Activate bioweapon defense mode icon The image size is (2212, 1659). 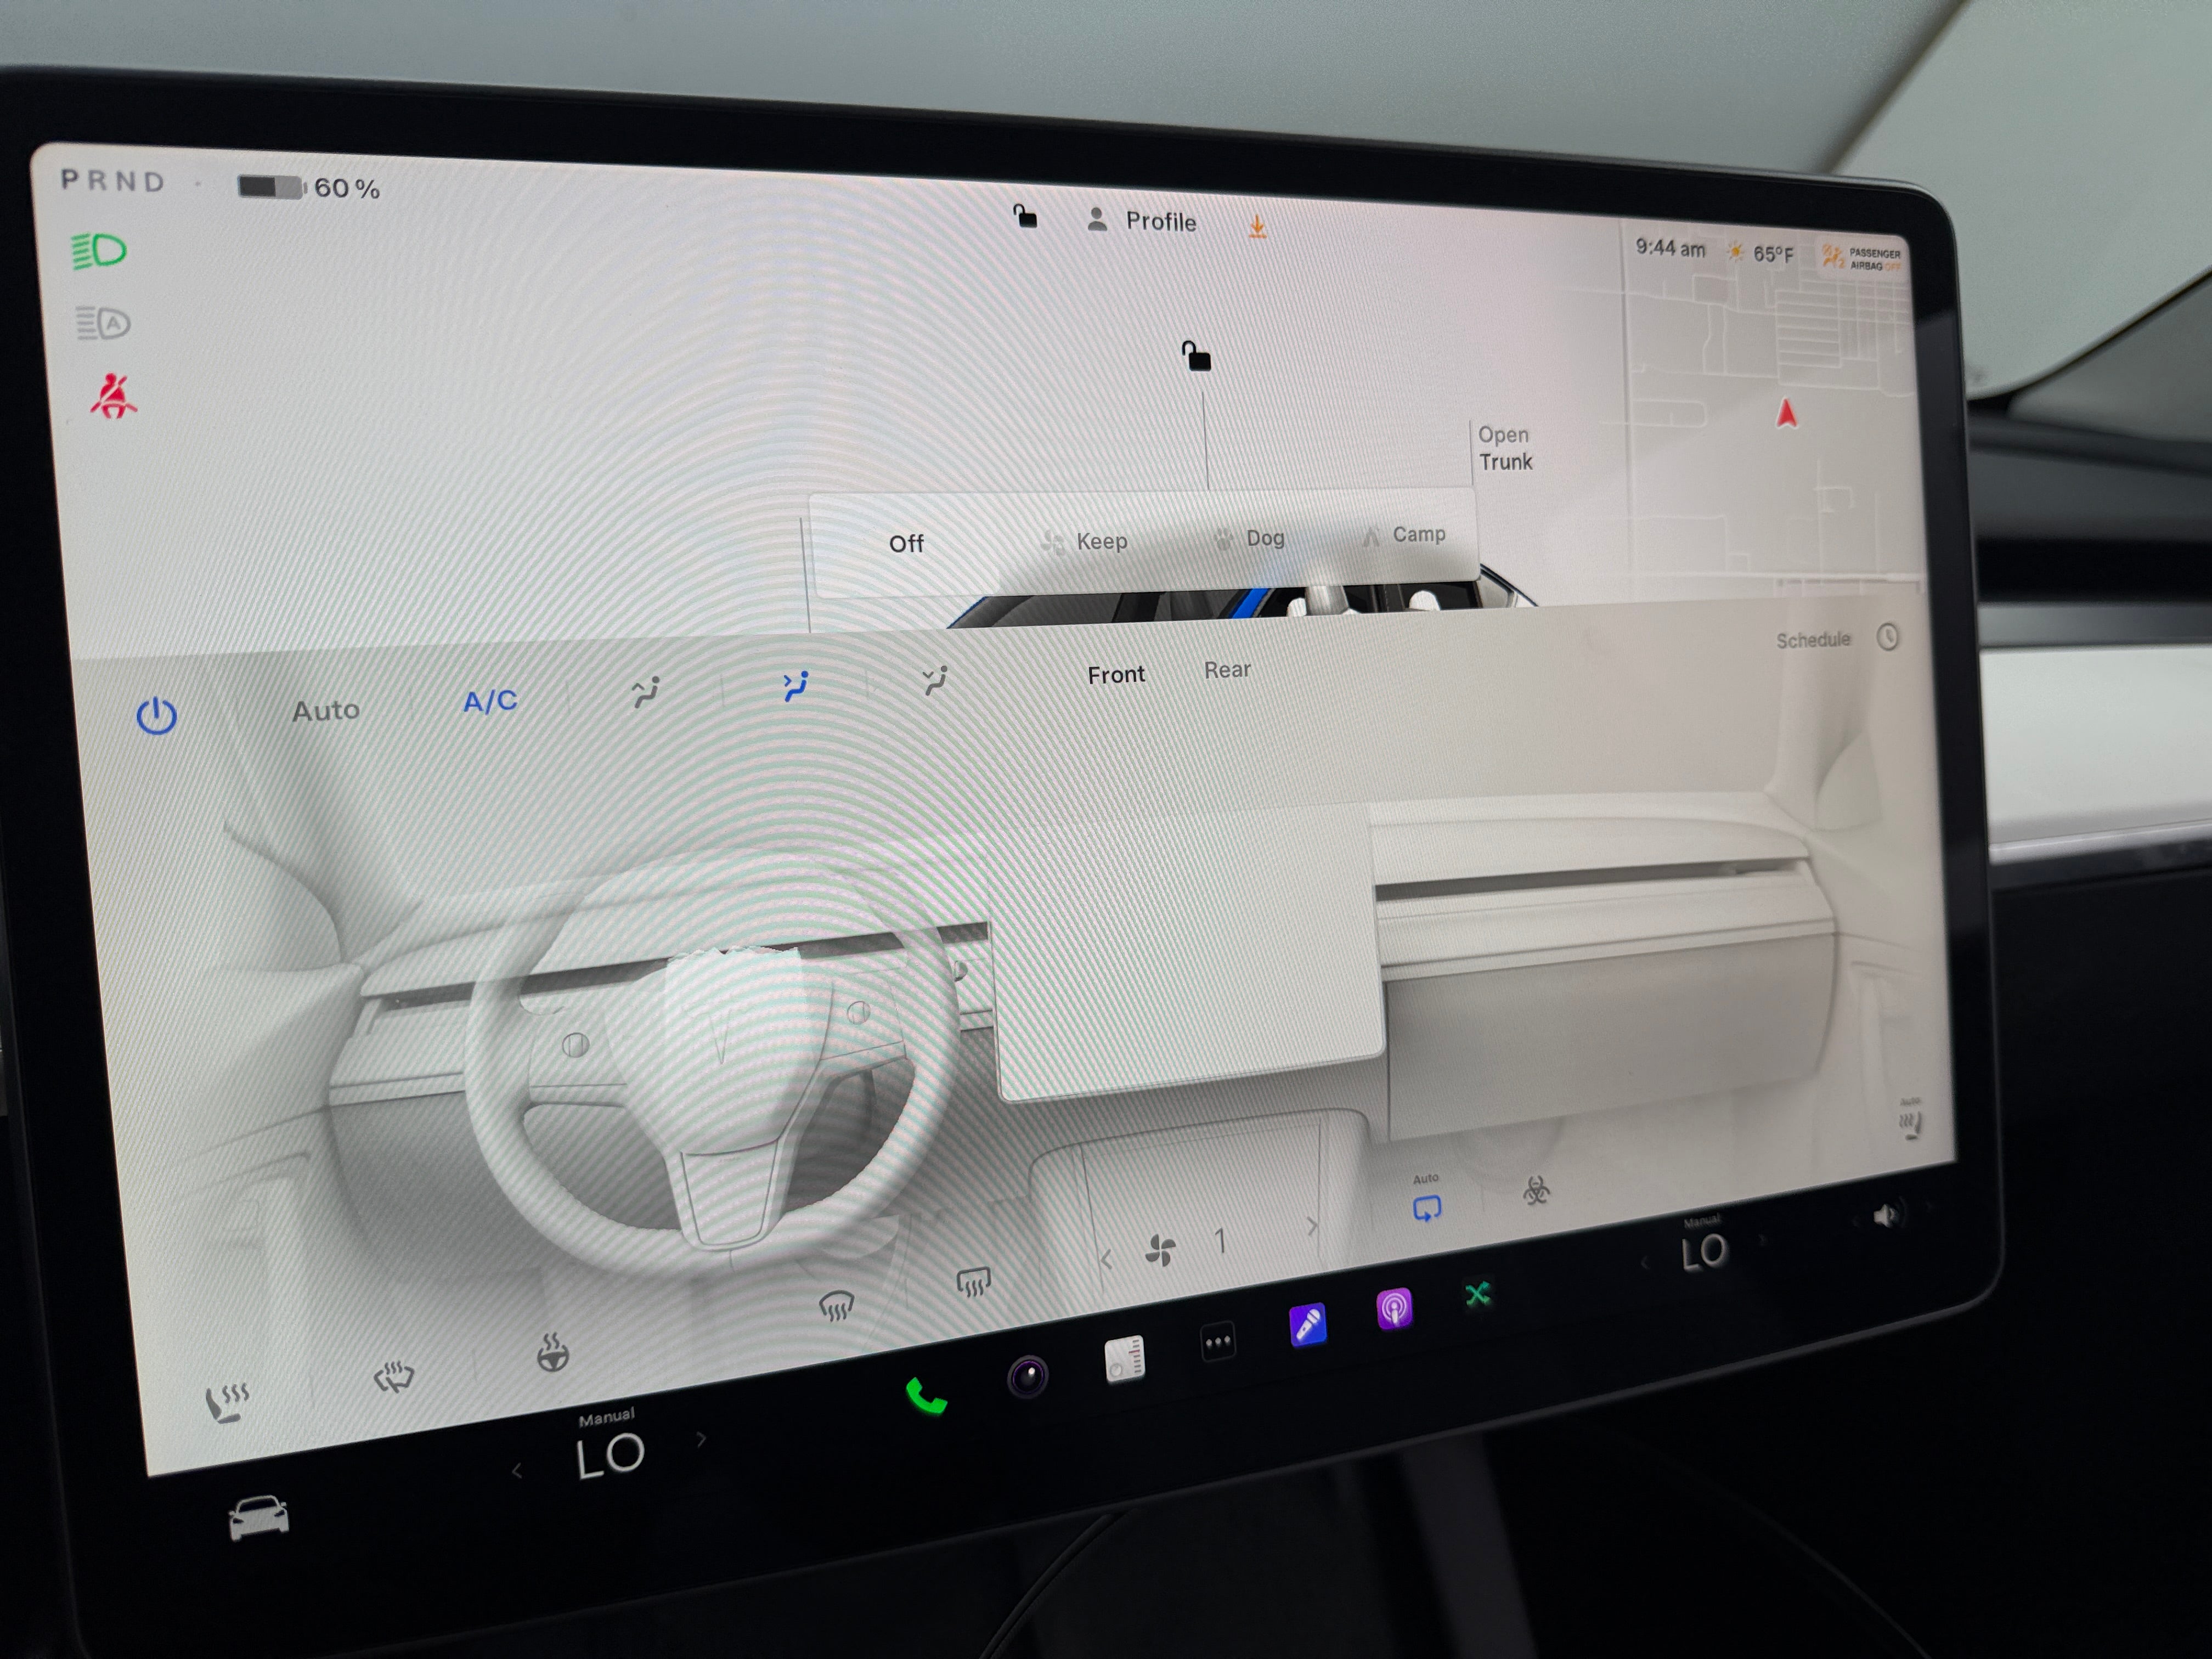pyautogui.click(x=1536, y=1190)
